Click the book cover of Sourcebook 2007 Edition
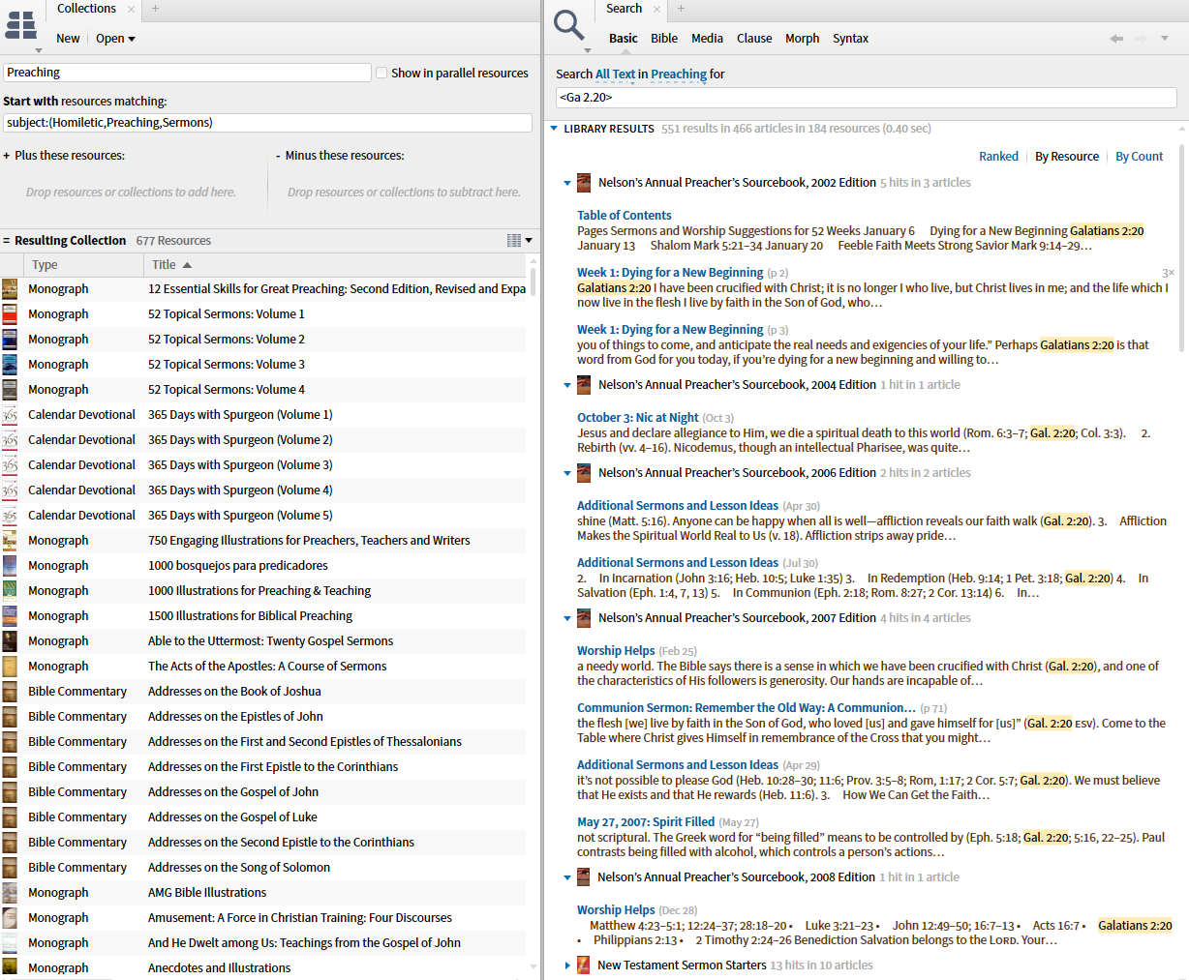1189x980 pixels. [x=584, y=617]
